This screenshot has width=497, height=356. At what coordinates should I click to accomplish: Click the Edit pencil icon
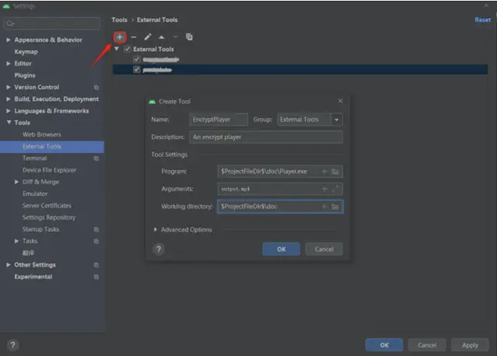[x=147, y=37]
